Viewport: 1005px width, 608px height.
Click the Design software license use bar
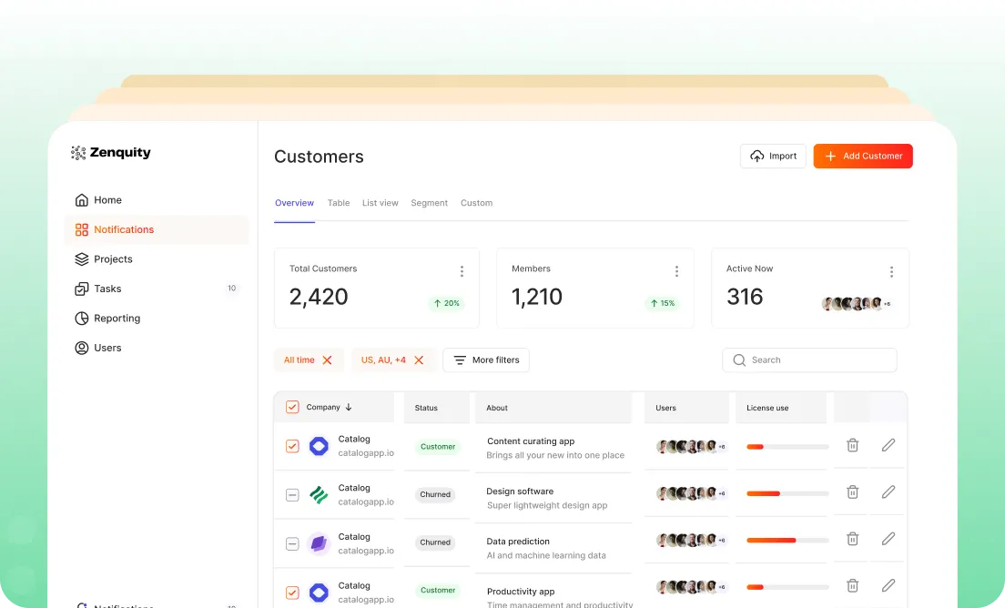787,493
